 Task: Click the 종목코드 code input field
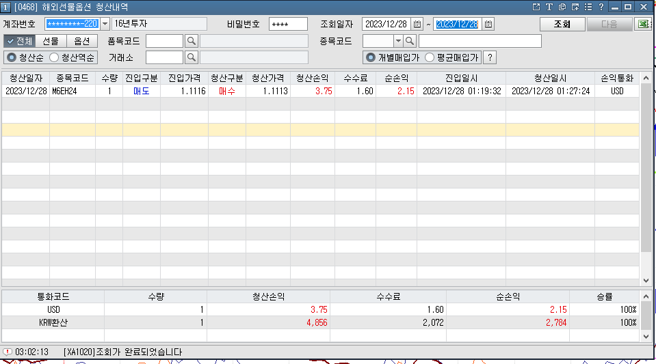point(378,41)
